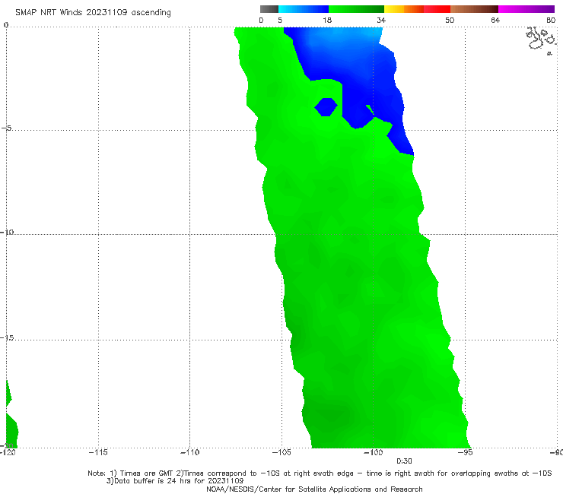Click the color bar label '5'

point(280,20)
